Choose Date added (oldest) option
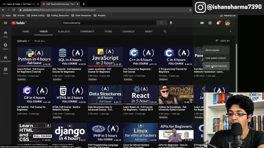The image size is (264, 148). pos(216,58)
